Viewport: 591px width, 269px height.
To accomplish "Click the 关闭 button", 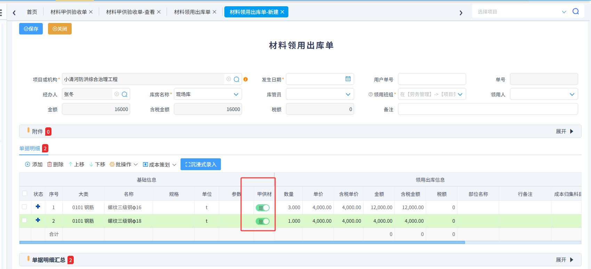I will click(60, 29).
